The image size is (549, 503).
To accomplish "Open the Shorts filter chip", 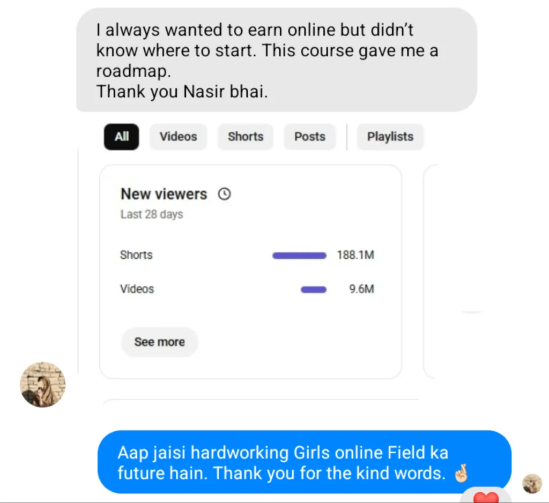I will [246, 137].
